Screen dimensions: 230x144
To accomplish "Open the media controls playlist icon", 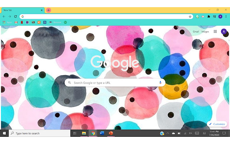I will tap(215, 17).
